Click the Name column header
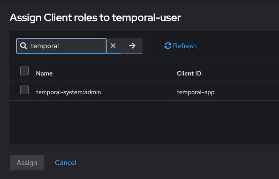This screenshot has width=279, height=179. pos(44,74)
